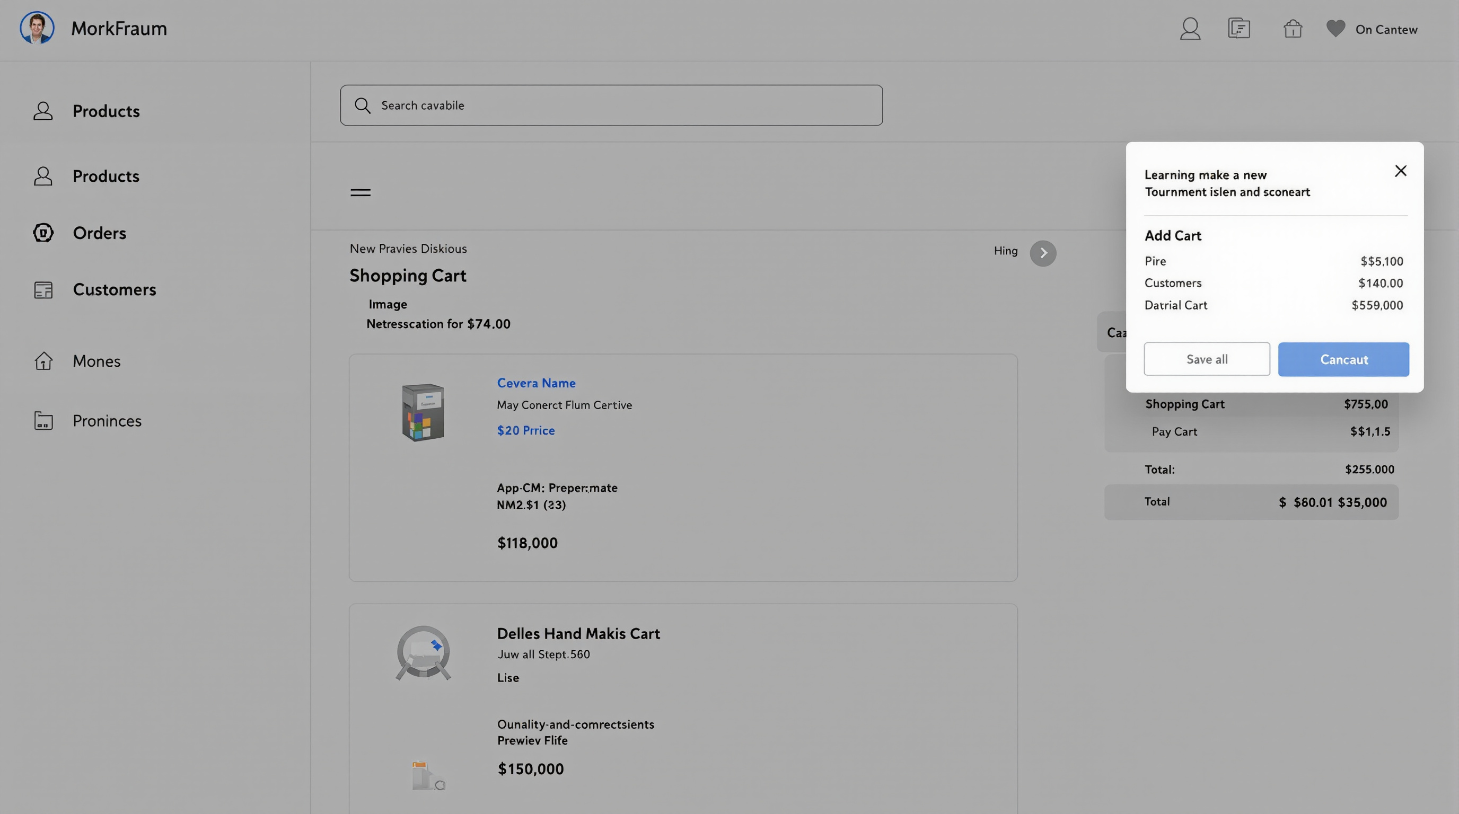Click the Cevera Name product box thumbnail
Viewport: 1459px width, 814px height.
pyautogui.click(x=423, y=412)
